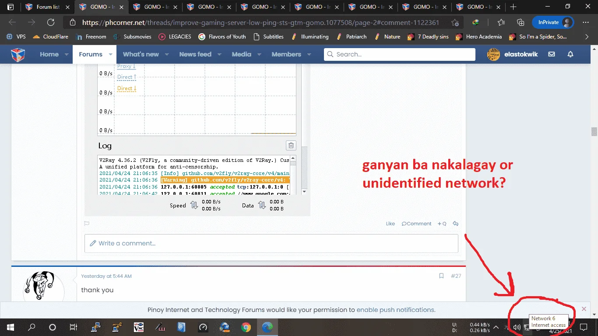This screenshot has height=336, width=598.
Task: Bookmark post #27
Action: [x=441, y=276]
